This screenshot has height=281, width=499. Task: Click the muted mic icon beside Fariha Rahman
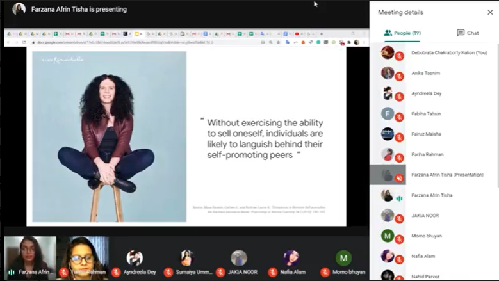tap(399, 158)
